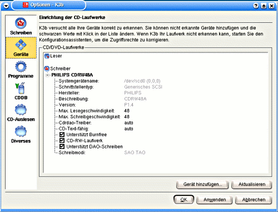Click the Version value P1.4
Viewport: 278px width, 212px height.
128,105
